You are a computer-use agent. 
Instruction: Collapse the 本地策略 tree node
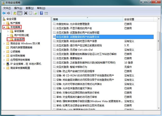pyautogui.click(x=4, y=27)
